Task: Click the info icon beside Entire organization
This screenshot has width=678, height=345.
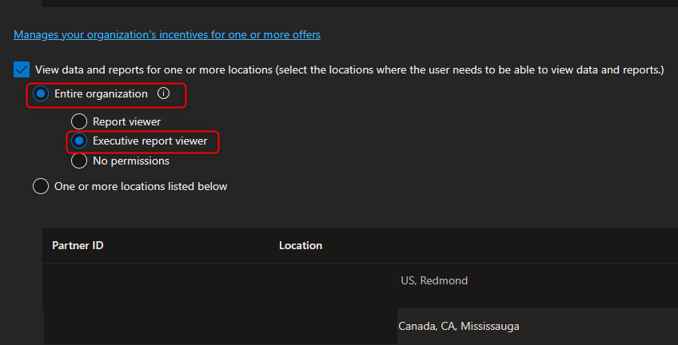Action: tap(163, 93)
